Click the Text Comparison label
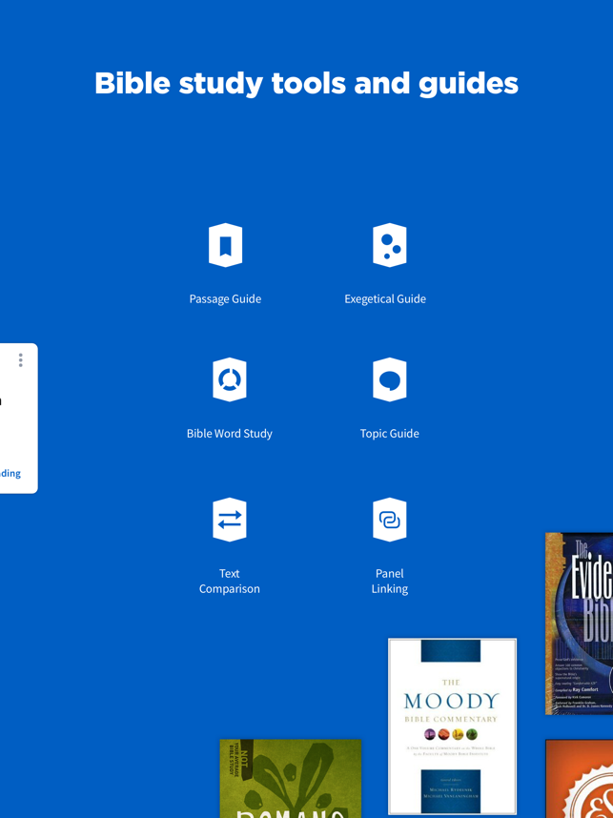Image resolution: width=613 pixels, height=818 pixels. (x=230, y=582)
